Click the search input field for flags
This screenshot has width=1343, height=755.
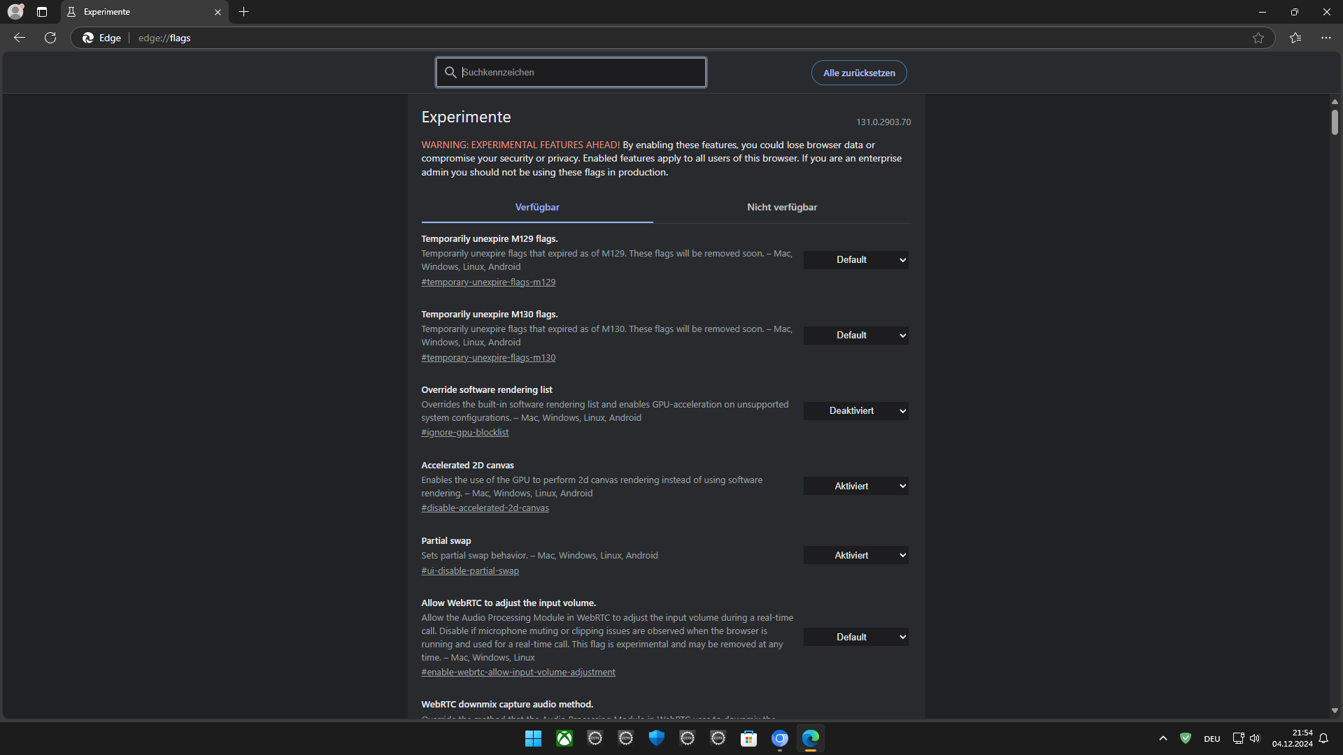571,72
